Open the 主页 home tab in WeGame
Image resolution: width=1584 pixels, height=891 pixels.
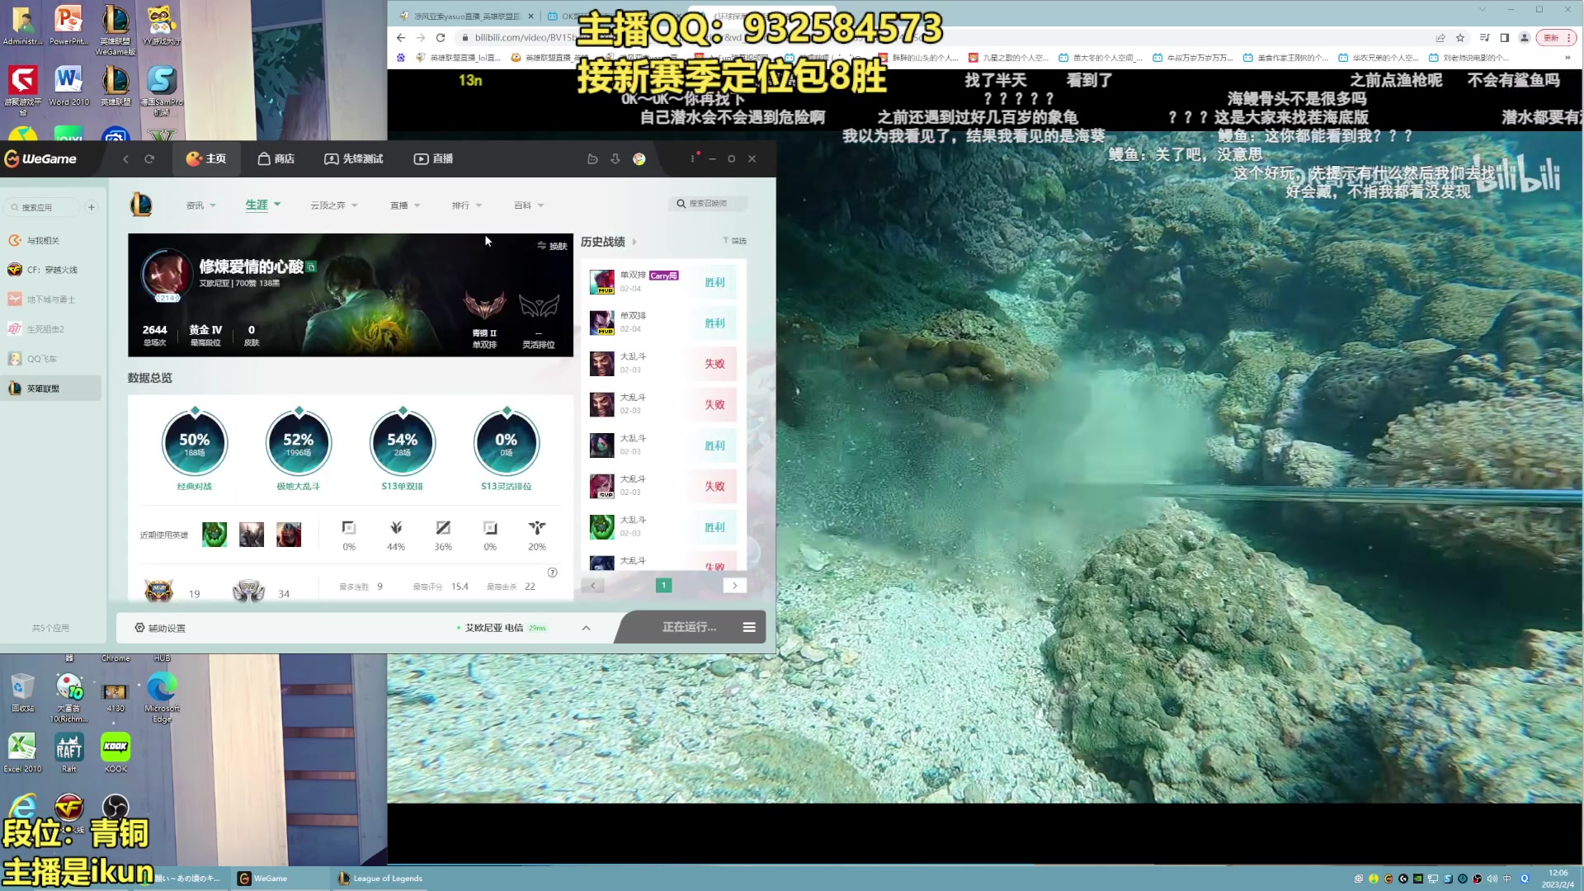(x=206, y=158)
